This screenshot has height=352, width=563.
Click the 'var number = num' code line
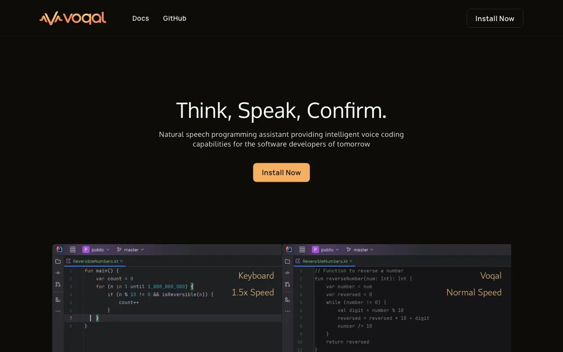[349, 286]
